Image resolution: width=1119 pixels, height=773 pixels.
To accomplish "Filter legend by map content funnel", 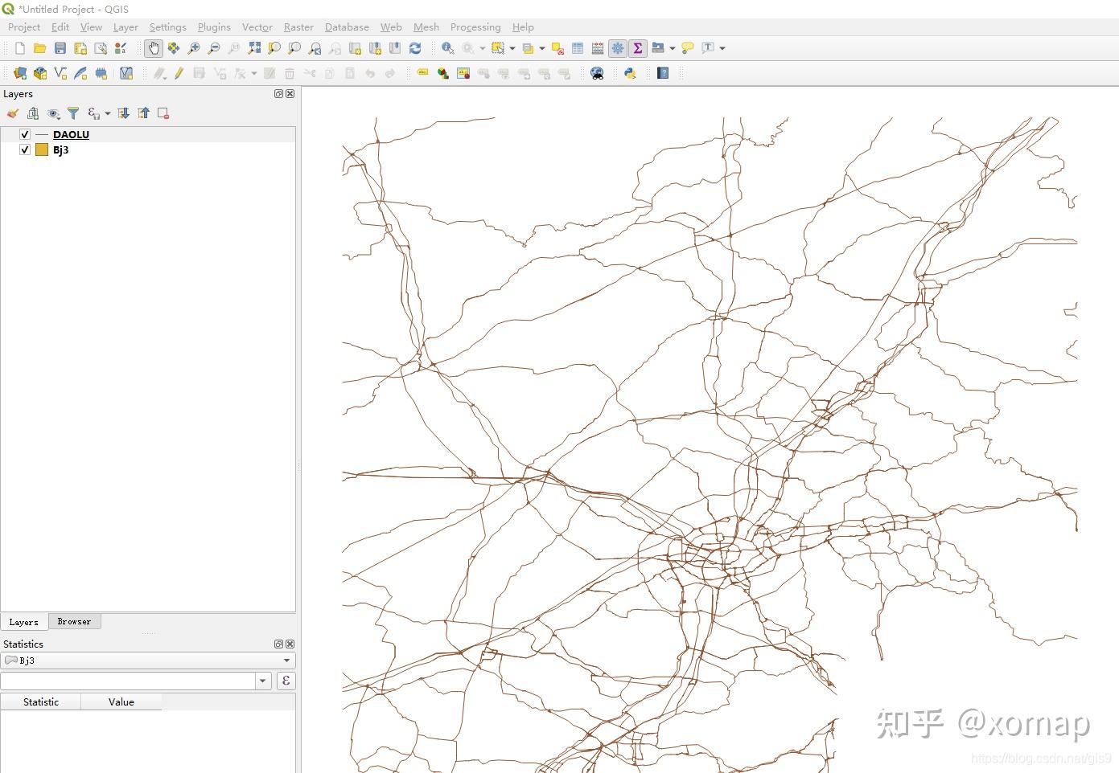I will pyautogui.click(x=73, y=113).
